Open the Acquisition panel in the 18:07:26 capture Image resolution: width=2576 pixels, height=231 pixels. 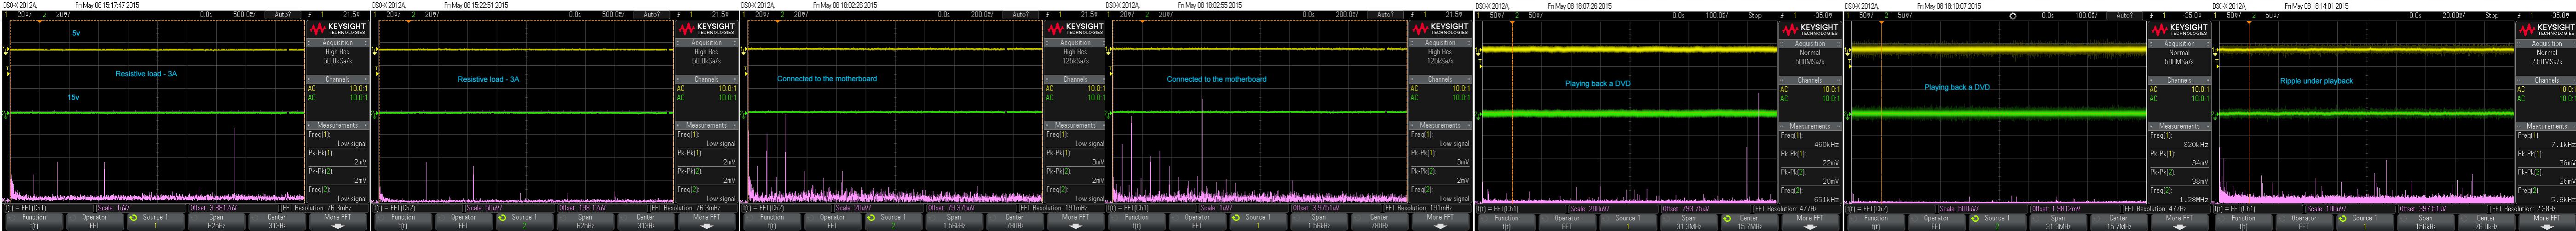pyautogui.click(x=1809, y=43)
